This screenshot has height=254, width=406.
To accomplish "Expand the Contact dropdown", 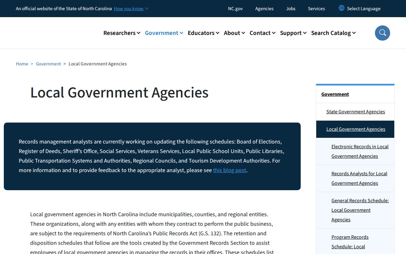I will click(x=262, y=33).
